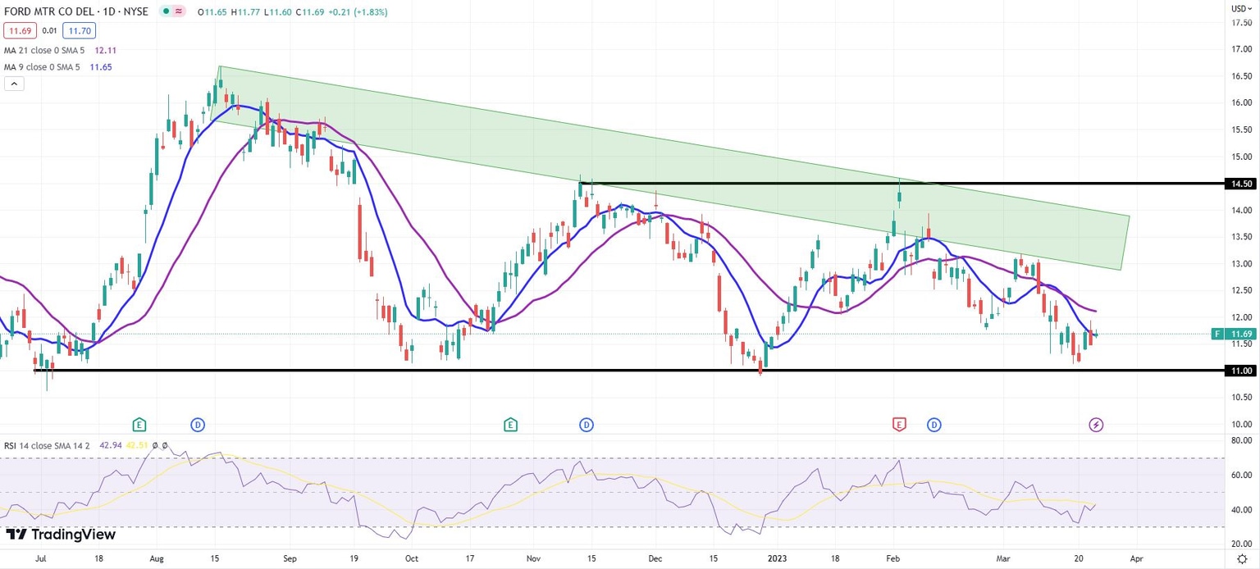Click the blue dividend D marker in mid-November
1260x569 pixels.
pos(587,425)
